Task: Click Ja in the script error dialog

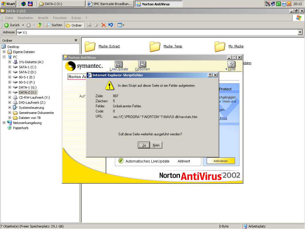Action: tap(144, 145)
